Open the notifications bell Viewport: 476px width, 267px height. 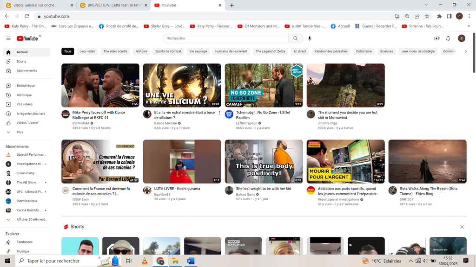coord(448,38)
